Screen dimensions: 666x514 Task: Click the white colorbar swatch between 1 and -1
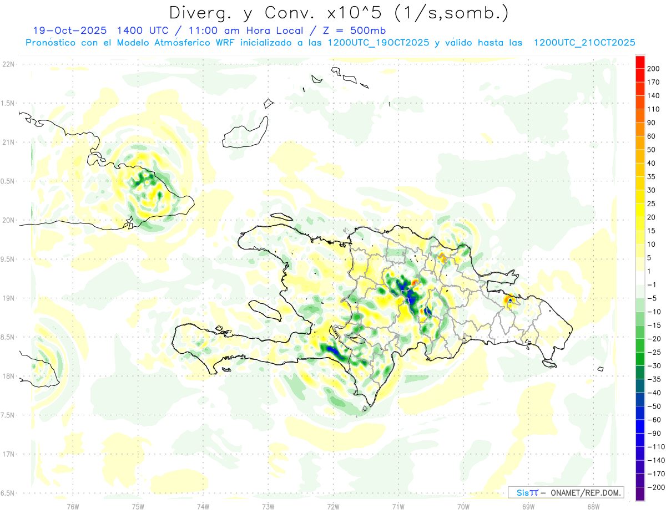tap(640, 278)
